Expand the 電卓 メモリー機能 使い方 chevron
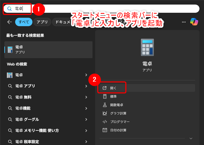204x145 pixels. 86,130
